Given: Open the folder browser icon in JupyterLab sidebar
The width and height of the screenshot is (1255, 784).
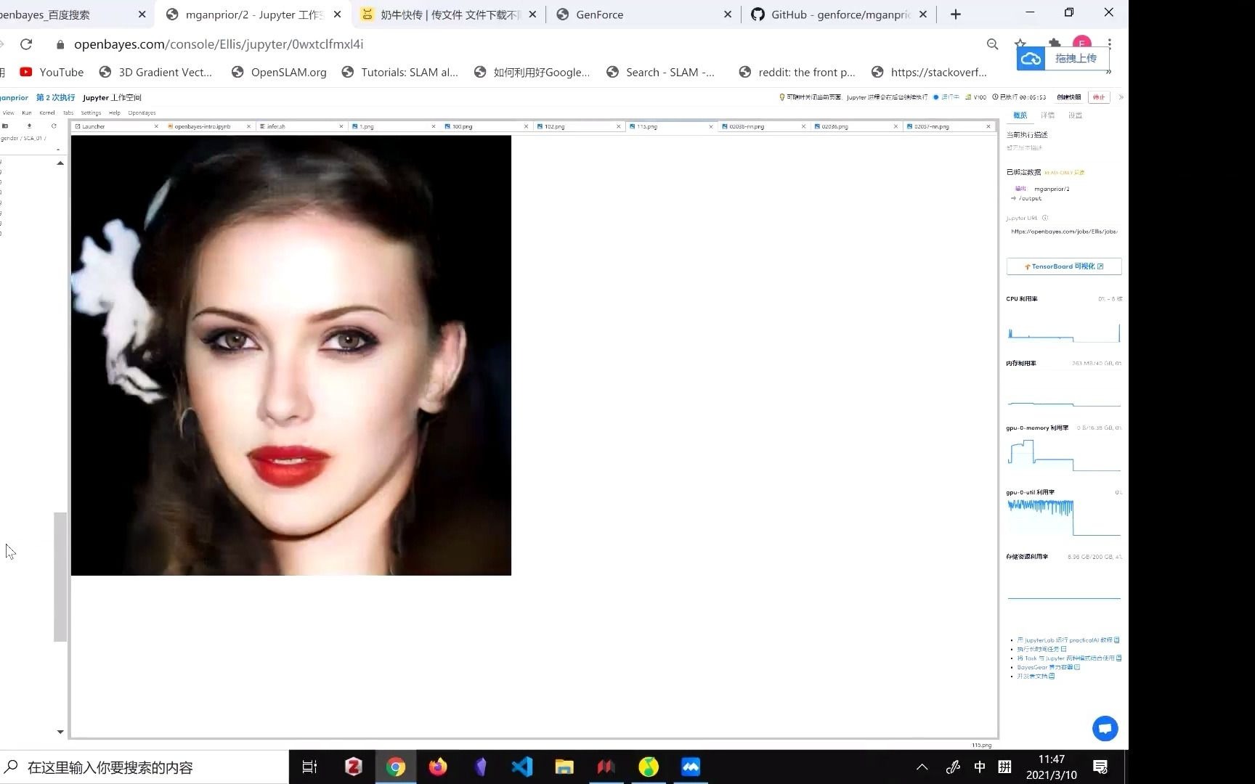Looking at the screenshot, I should pos(5,126).
